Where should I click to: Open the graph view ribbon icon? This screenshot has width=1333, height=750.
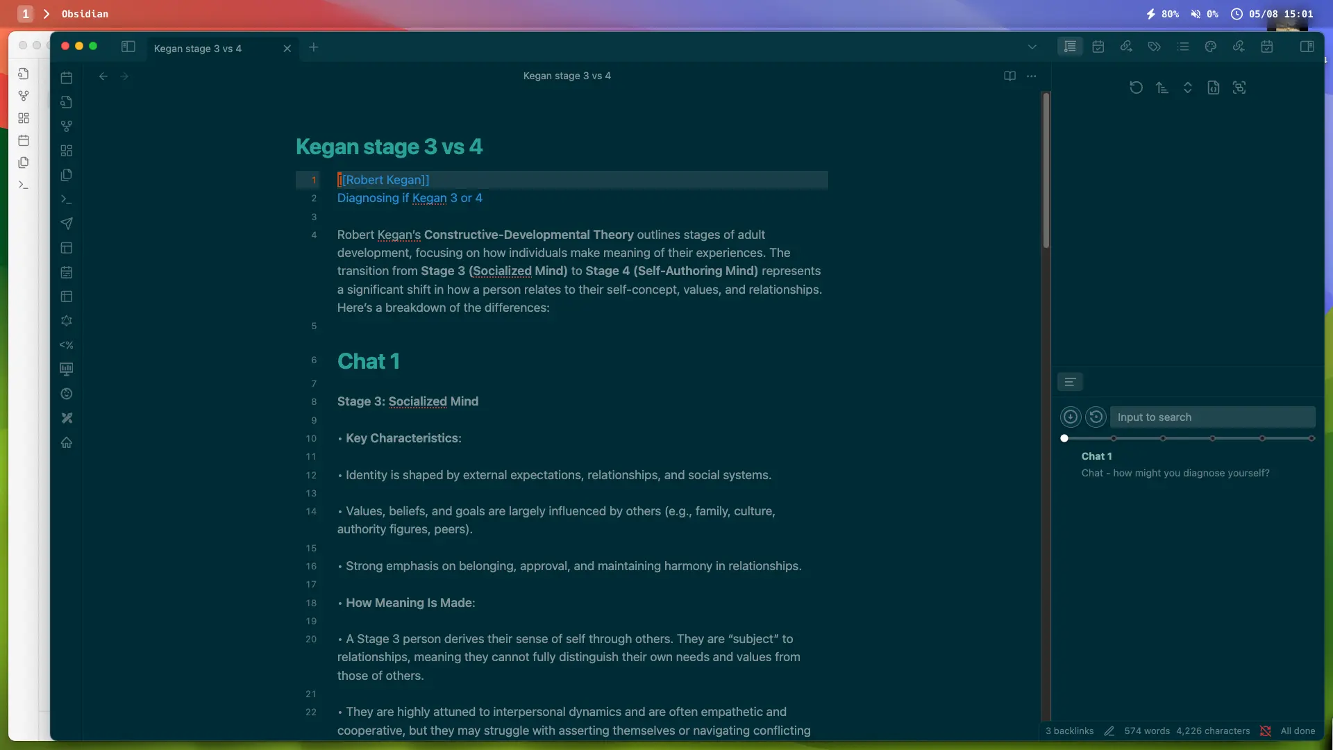[67, 126]
